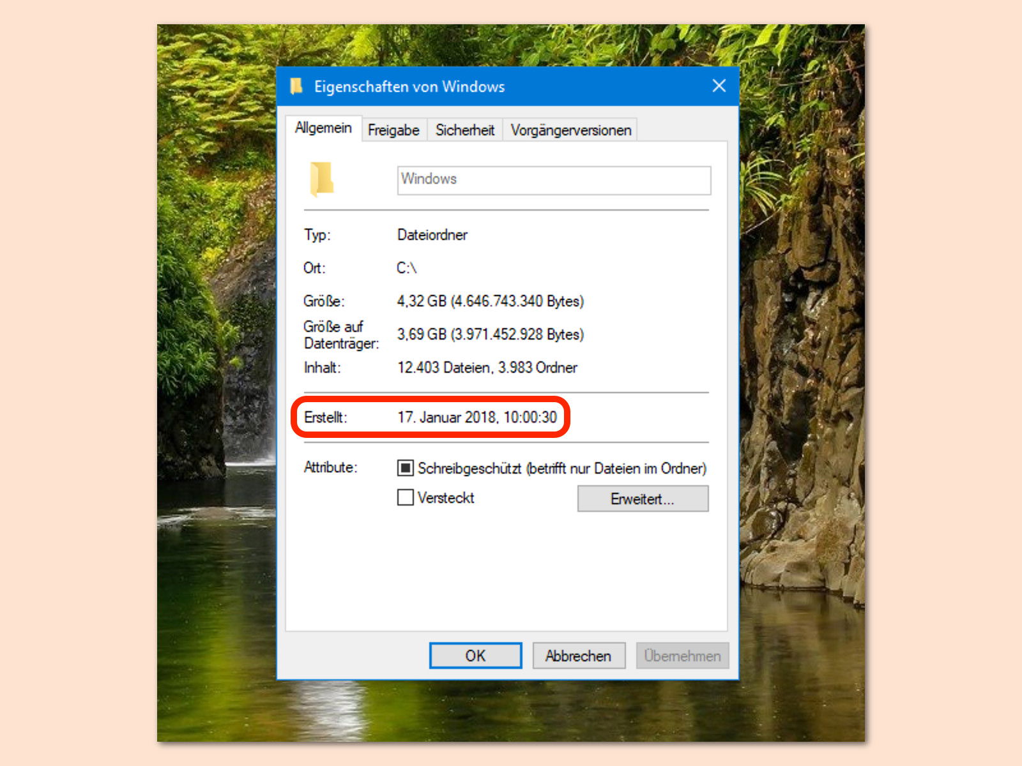Click the Ort: label
This screenshot has width=1022, height=766.
coord(314,267)
